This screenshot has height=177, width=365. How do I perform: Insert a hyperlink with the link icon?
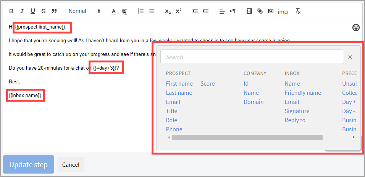pyautogui.click(x=260, y=11)
